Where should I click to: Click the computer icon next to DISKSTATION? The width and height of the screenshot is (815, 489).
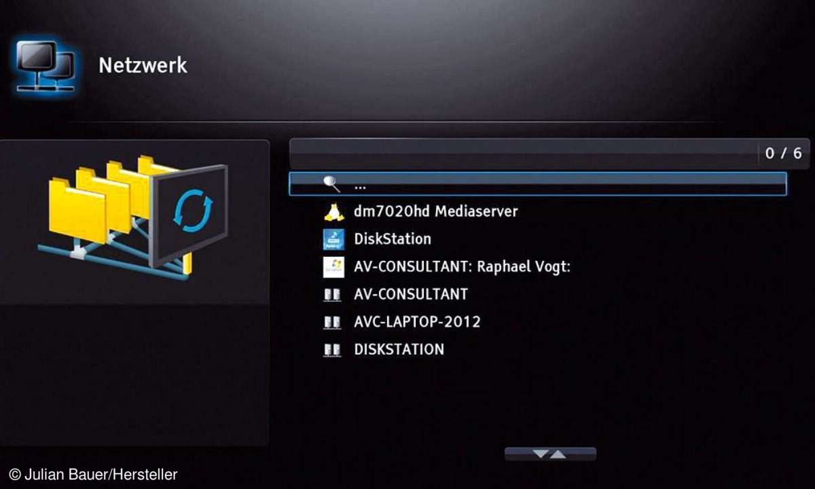[332, 350]
